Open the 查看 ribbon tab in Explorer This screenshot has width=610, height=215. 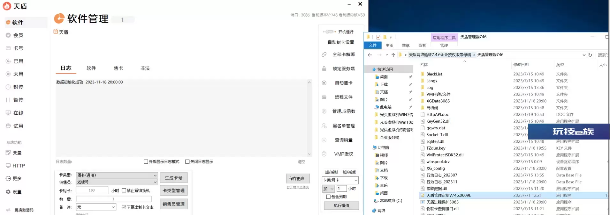point(422,46)
